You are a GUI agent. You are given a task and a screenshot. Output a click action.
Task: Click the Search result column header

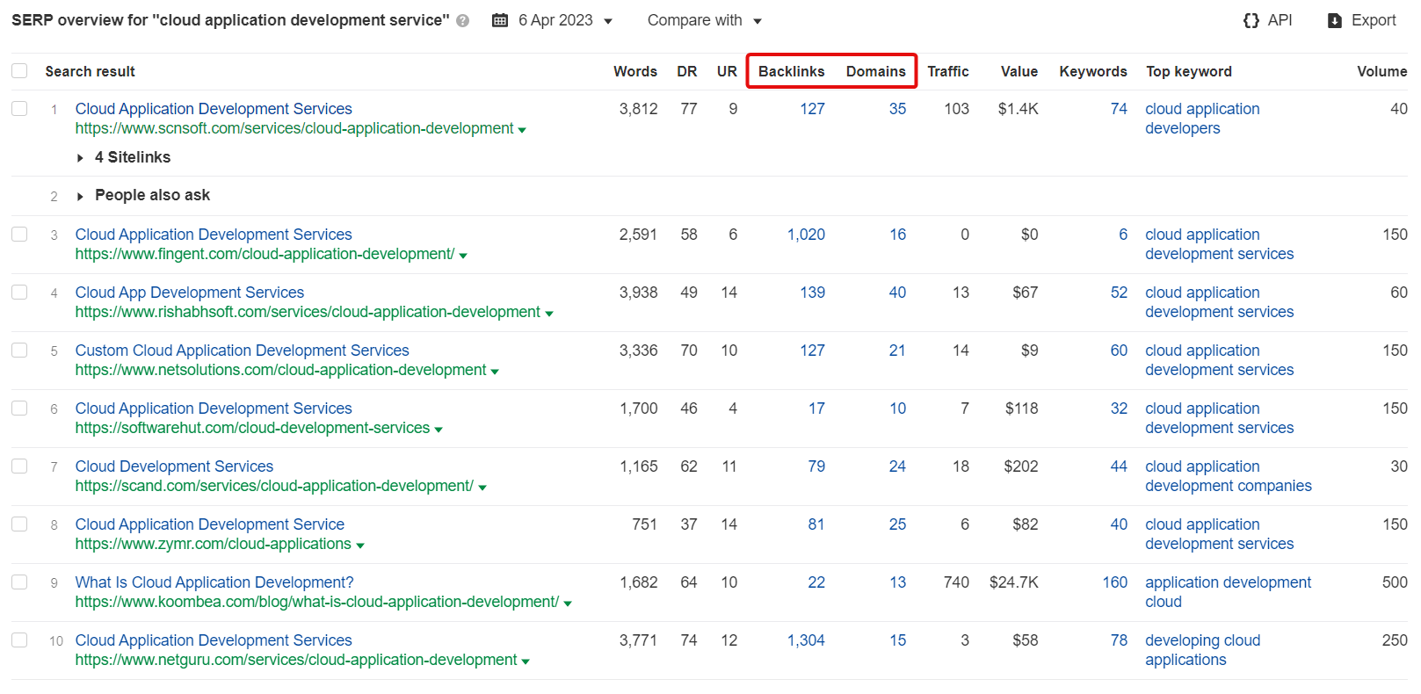(x=90, y=71)
